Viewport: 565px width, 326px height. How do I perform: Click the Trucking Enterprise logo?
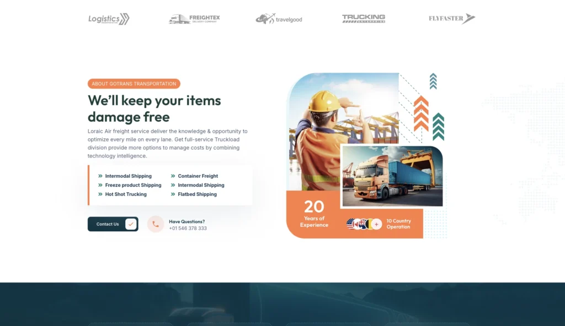(363, 19)
